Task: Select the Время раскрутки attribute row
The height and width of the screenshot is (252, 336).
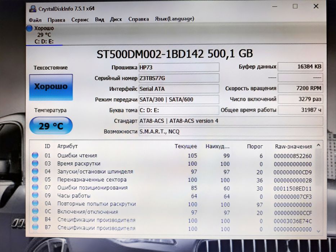Action: 173,164
